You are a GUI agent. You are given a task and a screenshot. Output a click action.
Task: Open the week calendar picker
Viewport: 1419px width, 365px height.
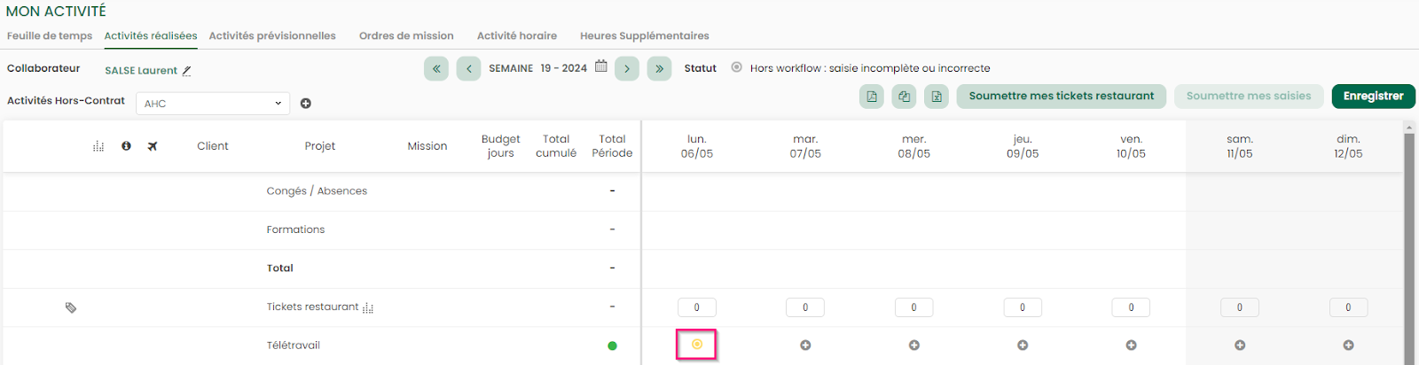click(x=600, y=66)
